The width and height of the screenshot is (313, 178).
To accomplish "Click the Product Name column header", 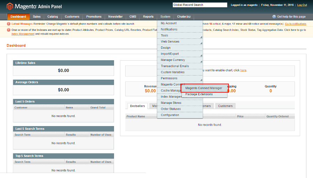I will click(x=136, y=116).
